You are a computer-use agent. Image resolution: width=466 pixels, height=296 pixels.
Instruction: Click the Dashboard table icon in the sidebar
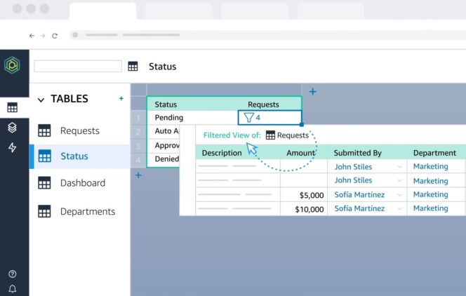45,183
